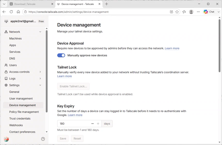The image size is (222, 145).
Task: Click the sidebar scrollbar down arrow
Action: pyautogui.click(x=46, y=132)
